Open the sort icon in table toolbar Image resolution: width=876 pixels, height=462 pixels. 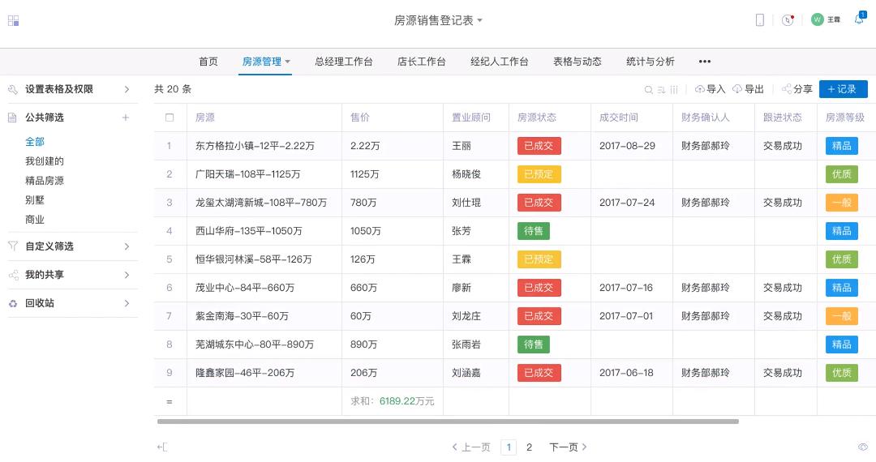662,89
